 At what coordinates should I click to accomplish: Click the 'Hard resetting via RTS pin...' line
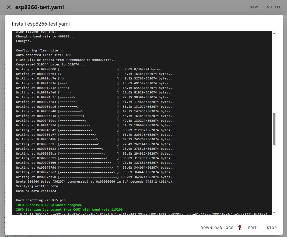click(44, 200)
